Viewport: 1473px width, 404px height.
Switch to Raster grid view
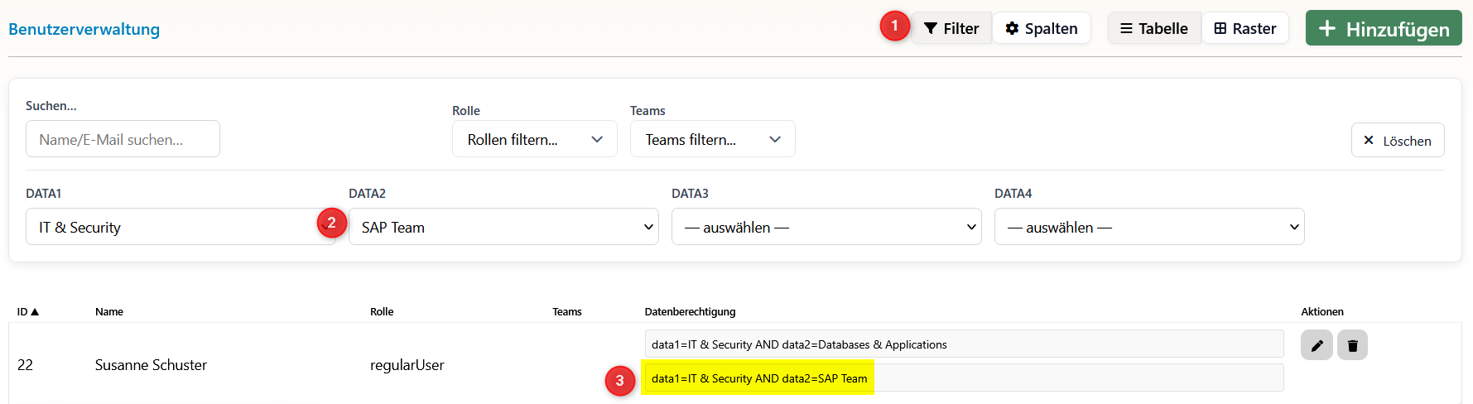(1245, 29)
